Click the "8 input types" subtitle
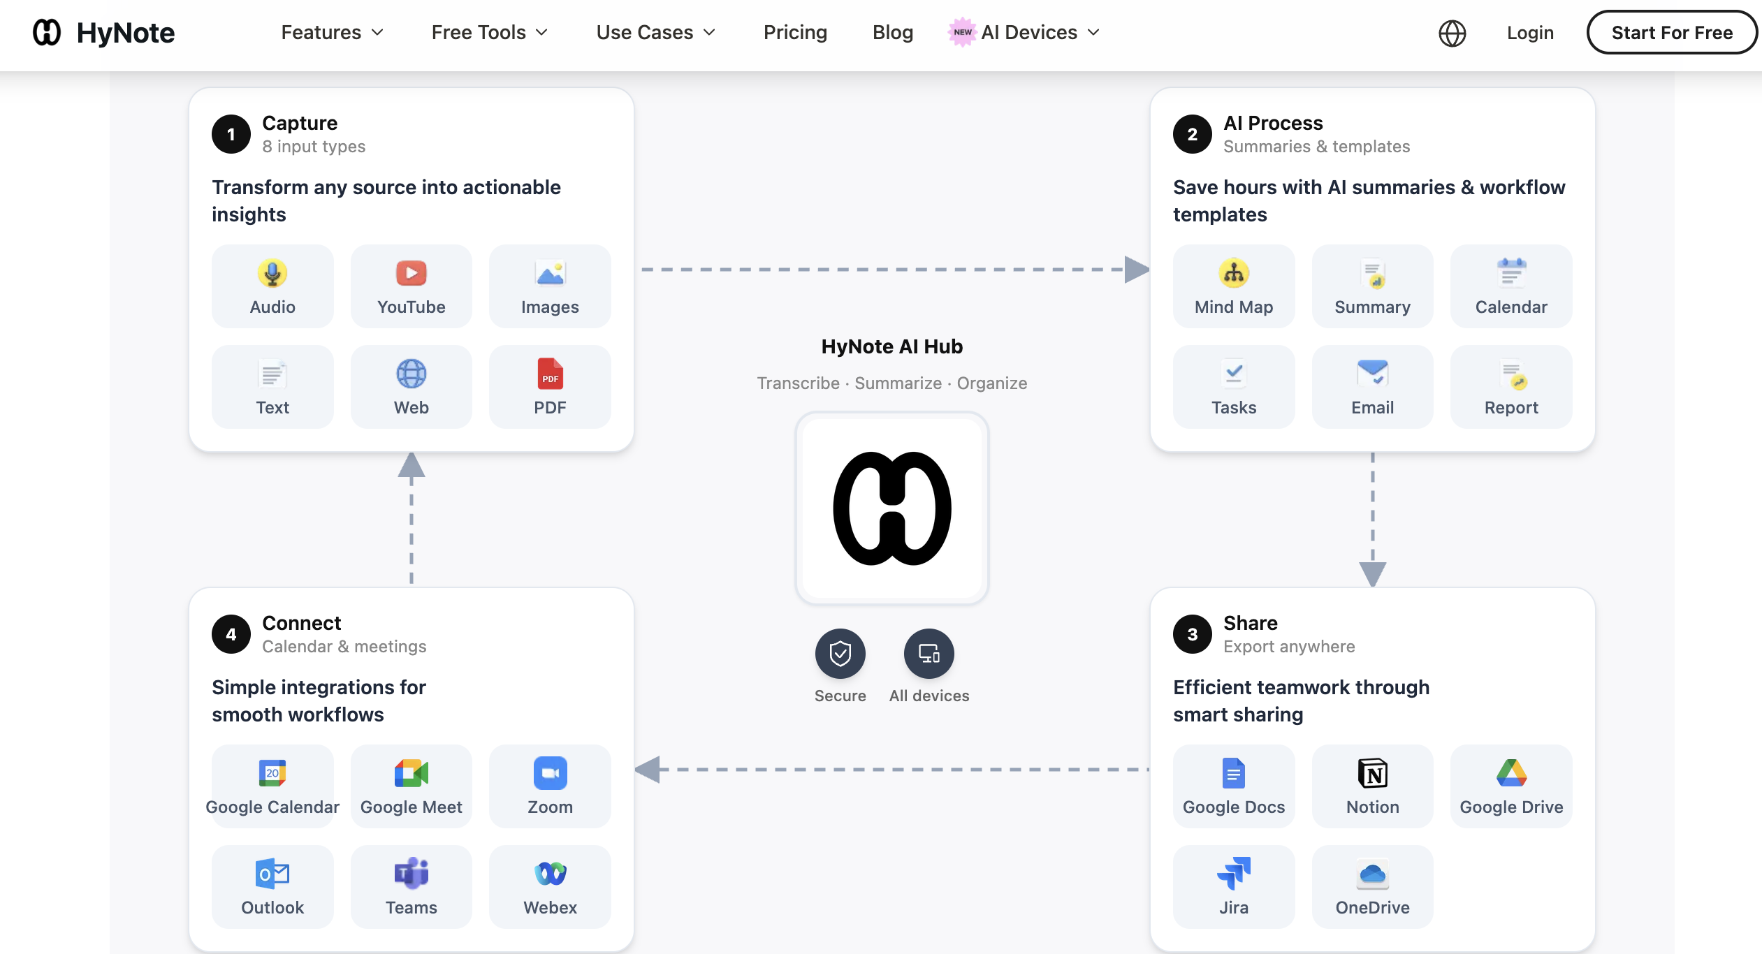Image resolution: width=1762 pixels, height=954 pixels. pyautogui.click(x=314, y=147)
